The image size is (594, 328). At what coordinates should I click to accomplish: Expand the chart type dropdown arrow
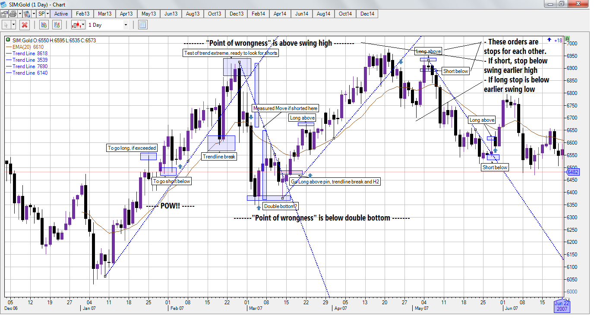click(x=83, y=25)
